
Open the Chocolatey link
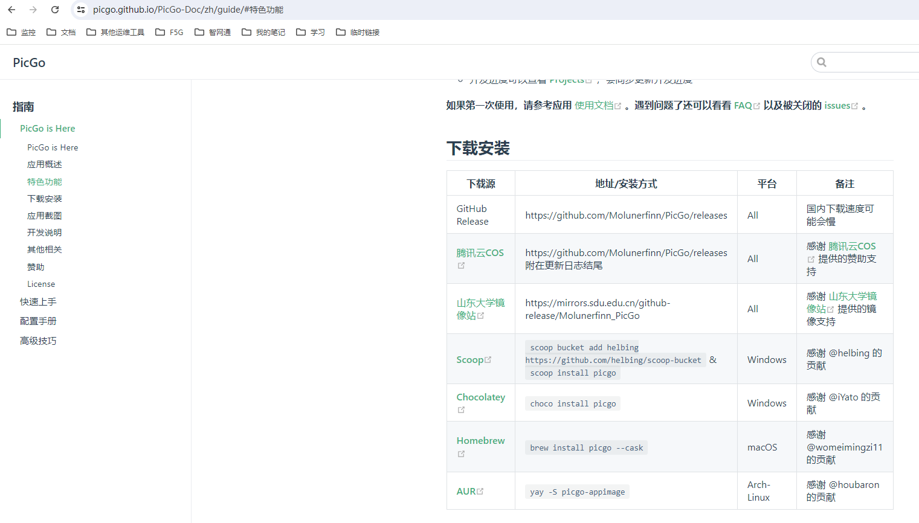tap(480, 397)
